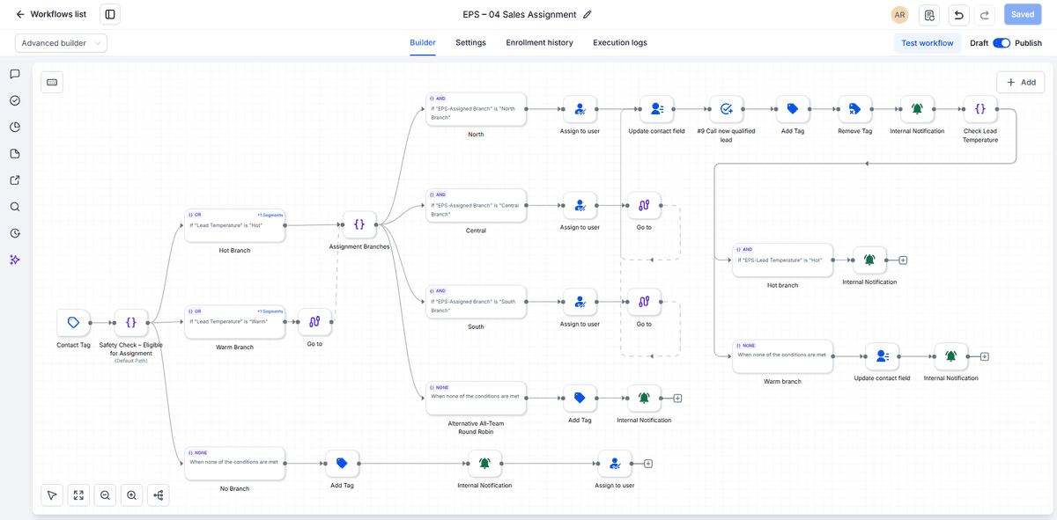Select Internal Notification node in No Branch row
Image resolution: width=1057 pixels, height=520 pixels.
click(484, 464)
